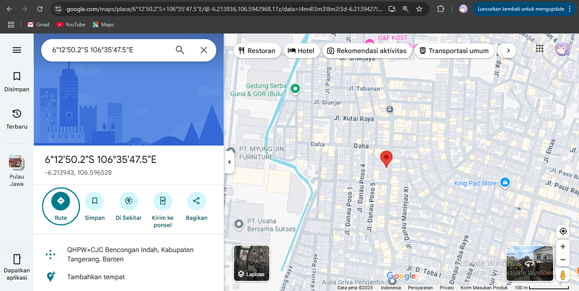Viewport: 579px width, 291px height.
Task: Zoom in using the plus control
Action: click(x=563, y=246)
